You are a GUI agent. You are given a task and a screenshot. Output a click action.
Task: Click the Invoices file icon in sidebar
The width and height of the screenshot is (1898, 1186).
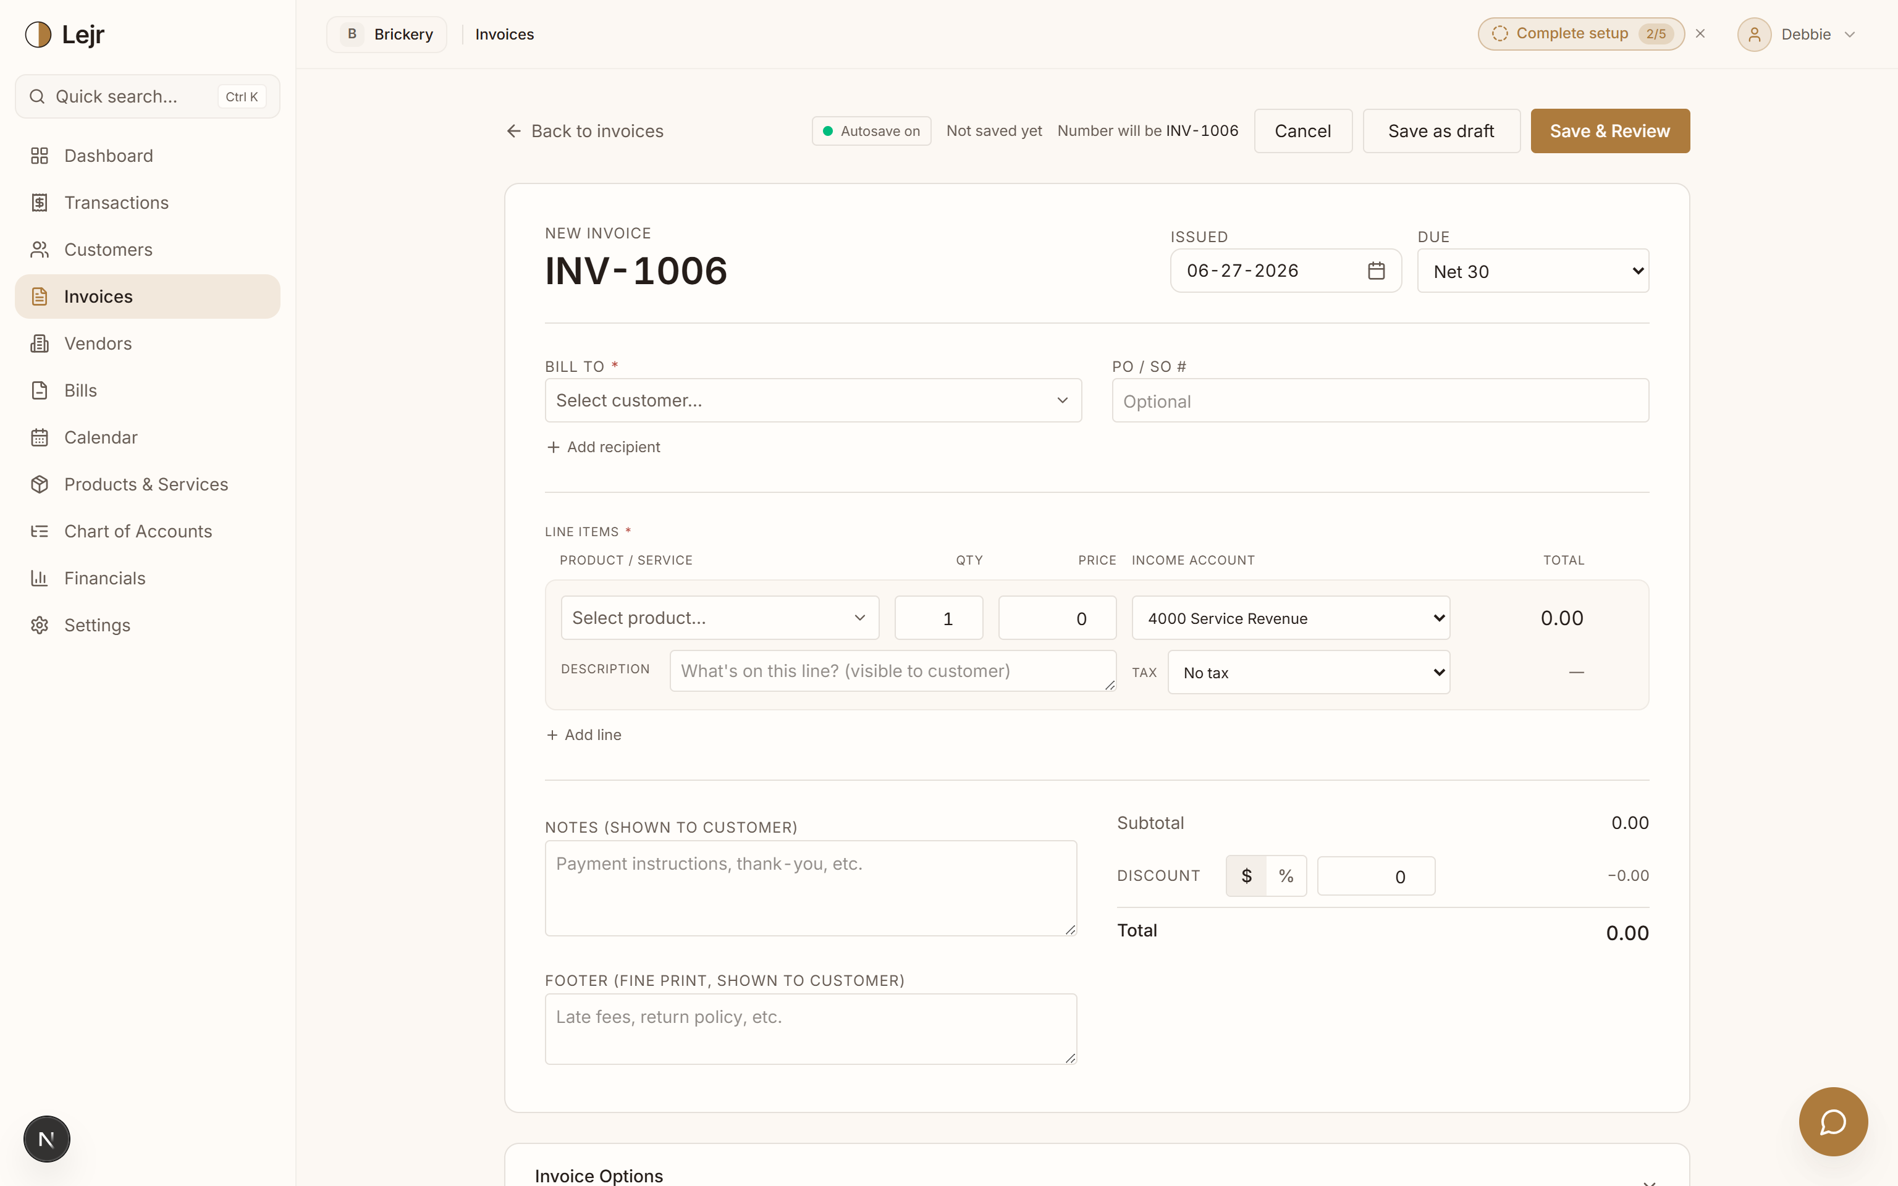(39, 296)
